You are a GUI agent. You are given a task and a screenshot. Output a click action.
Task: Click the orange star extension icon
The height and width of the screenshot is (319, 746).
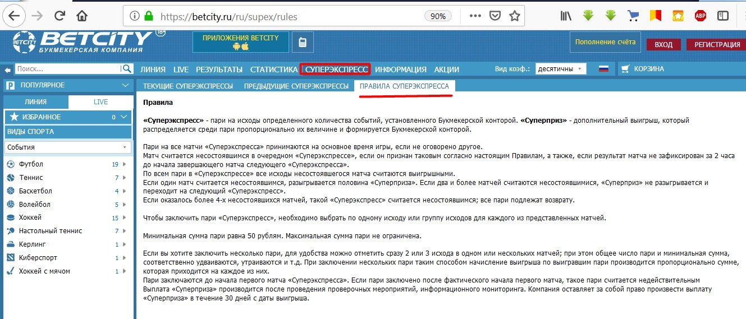pyautogui.click(x=678, y=16)
